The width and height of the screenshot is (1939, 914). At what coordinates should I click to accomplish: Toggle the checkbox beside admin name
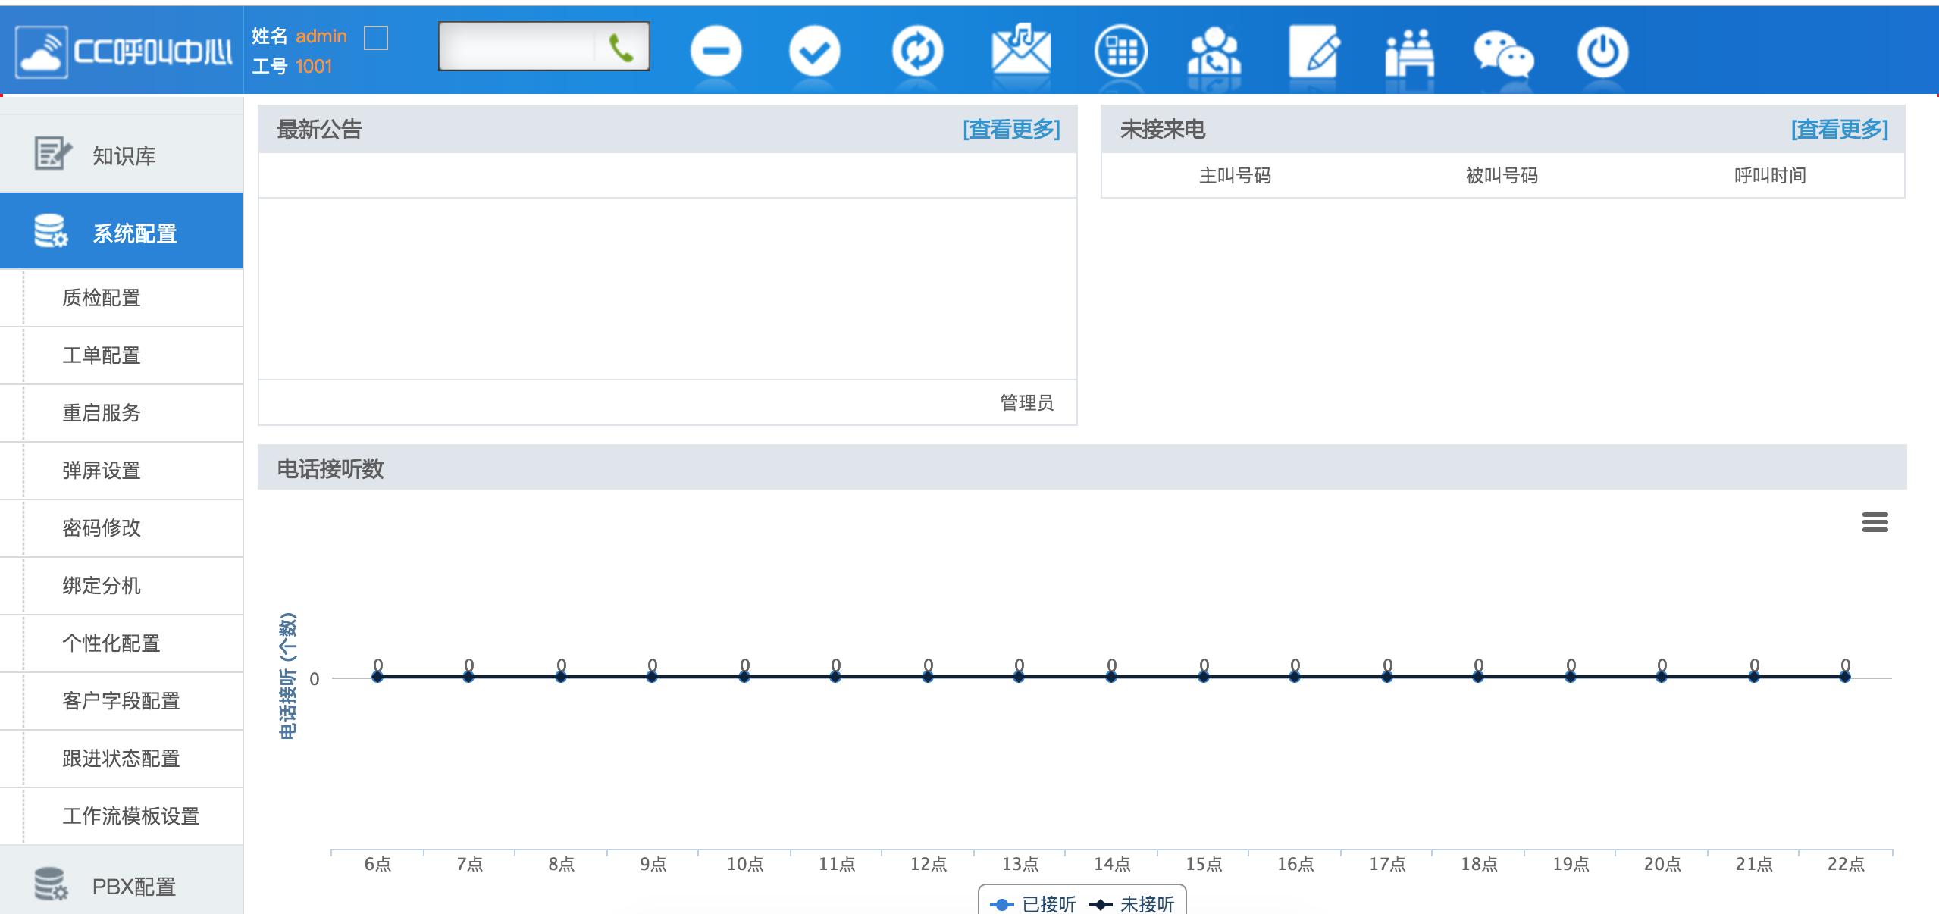[376, 37]
